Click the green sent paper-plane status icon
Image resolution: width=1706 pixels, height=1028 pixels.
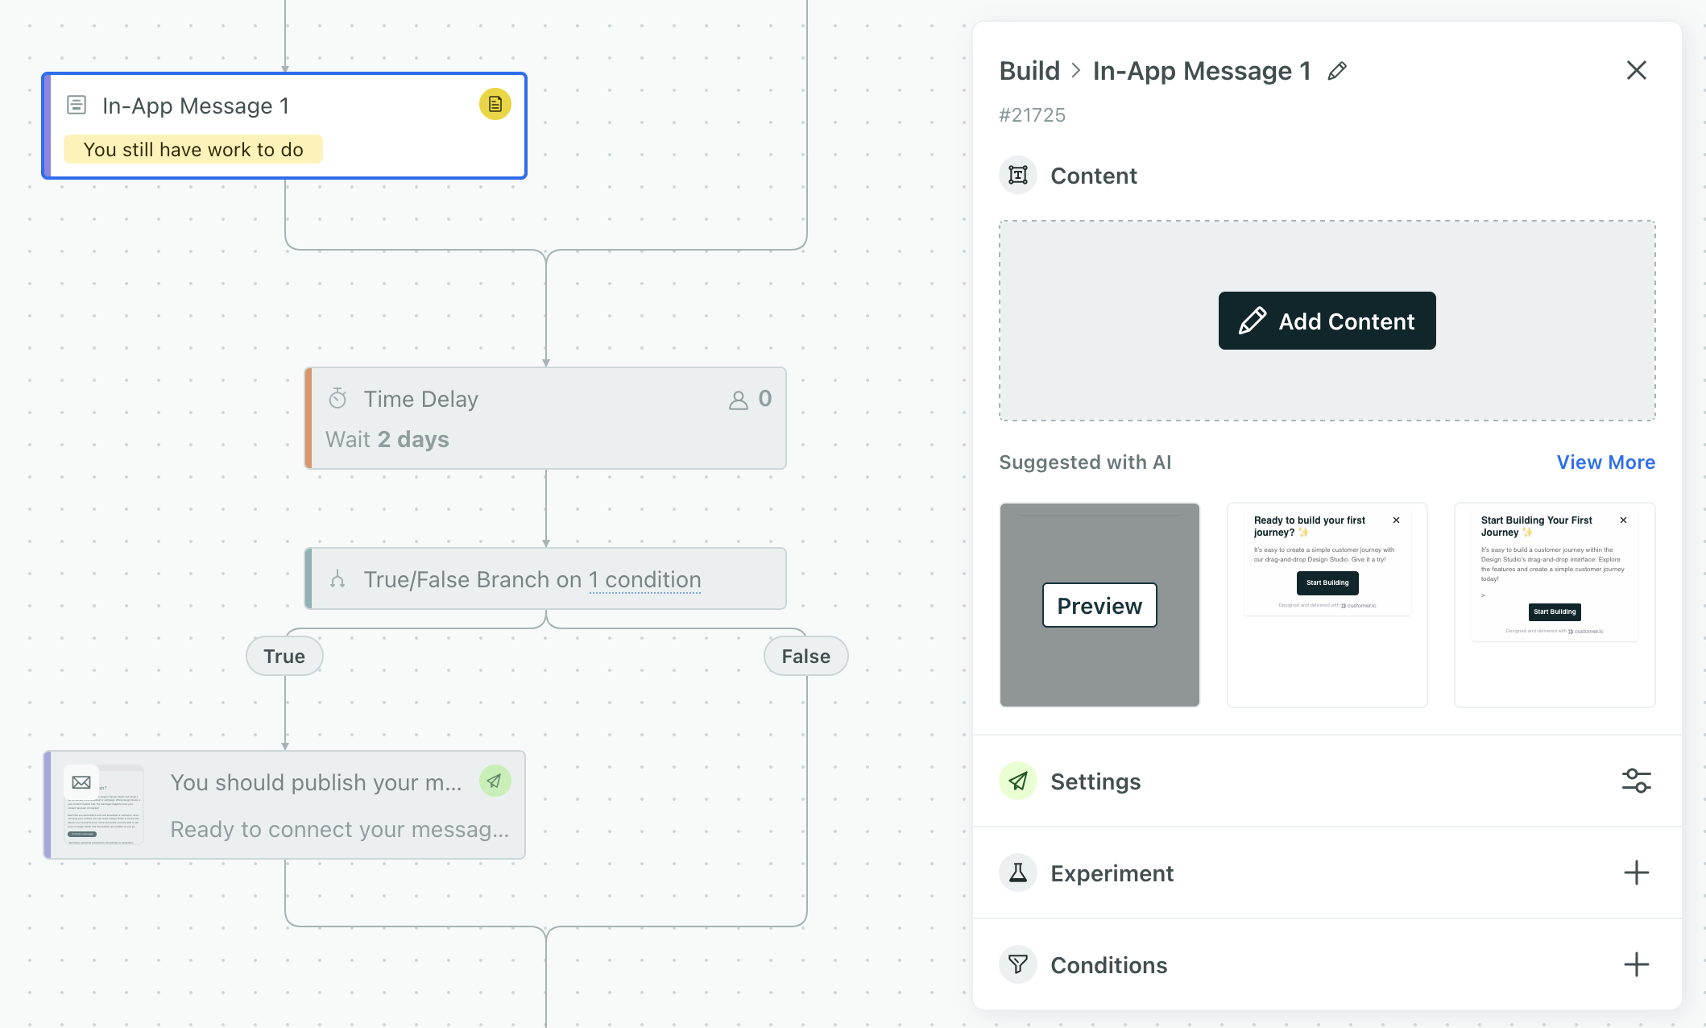pos(495,781)
